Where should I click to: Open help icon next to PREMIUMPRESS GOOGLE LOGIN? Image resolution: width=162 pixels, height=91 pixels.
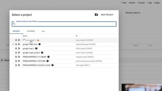coord(52,65)
